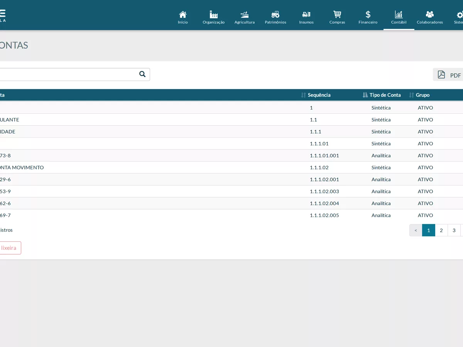This screenshot has height=347, width=463.
Task: Open the Contábil chart icon
Action: (x=399, y=15)
